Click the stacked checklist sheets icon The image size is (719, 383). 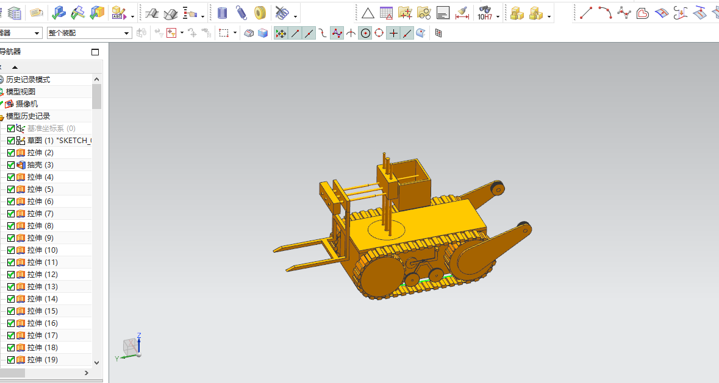[14, 13]
